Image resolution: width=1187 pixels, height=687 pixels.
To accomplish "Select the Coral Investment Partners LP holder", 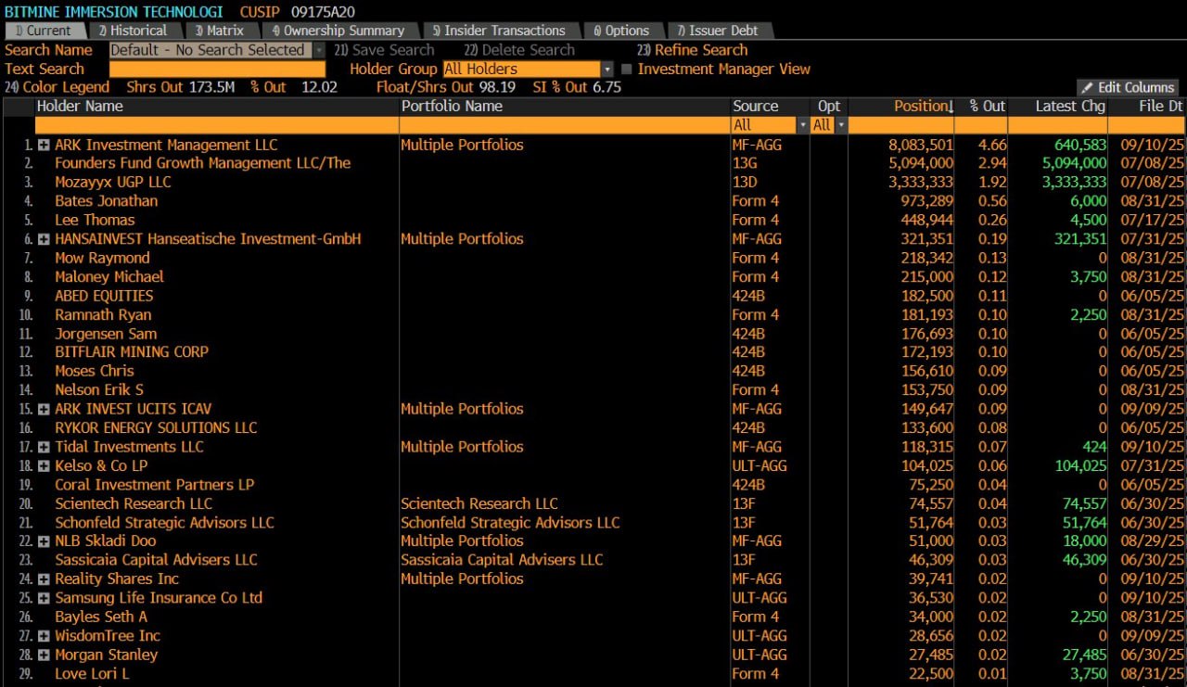I will [x=154, y=485].
